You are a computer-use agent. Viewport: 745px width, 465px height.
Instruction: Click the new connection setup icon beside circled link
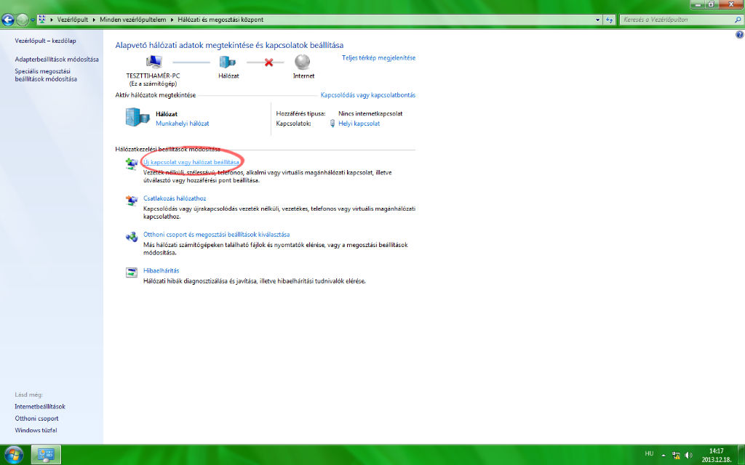point(132,163)
